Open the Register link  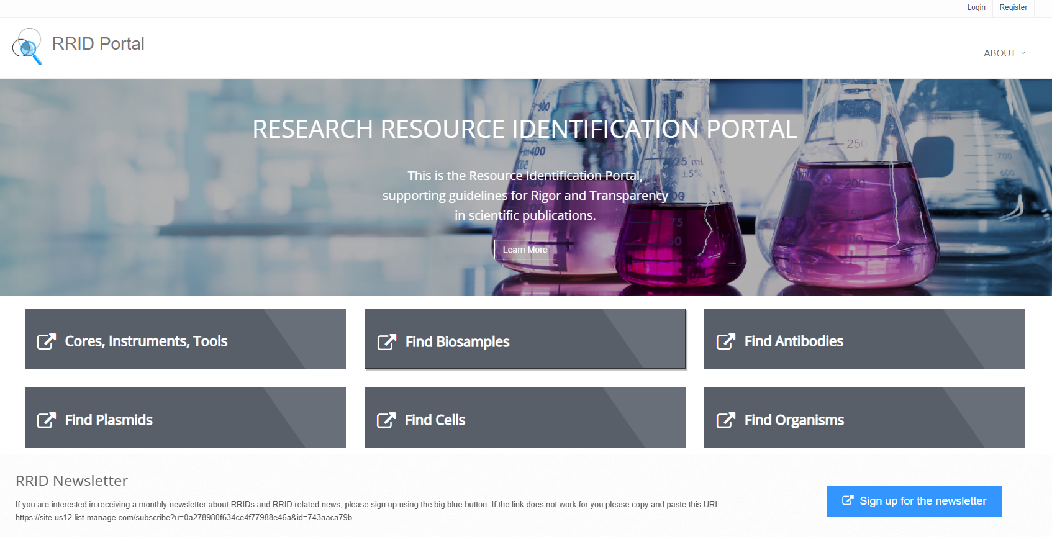(x=1013, y=7)
